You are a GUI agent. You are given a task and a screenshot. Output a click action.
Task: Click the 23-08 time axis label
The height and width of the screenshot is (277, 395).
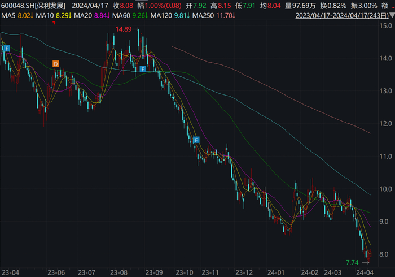coord(118,272)
